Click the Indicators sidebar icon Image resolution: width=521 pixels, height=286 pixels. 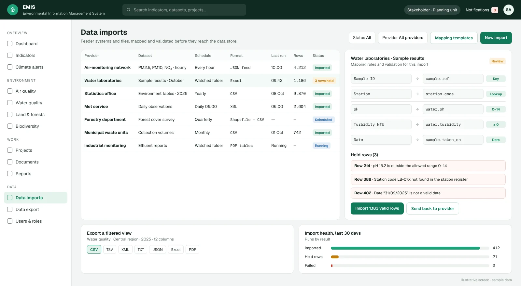[10, 55]
